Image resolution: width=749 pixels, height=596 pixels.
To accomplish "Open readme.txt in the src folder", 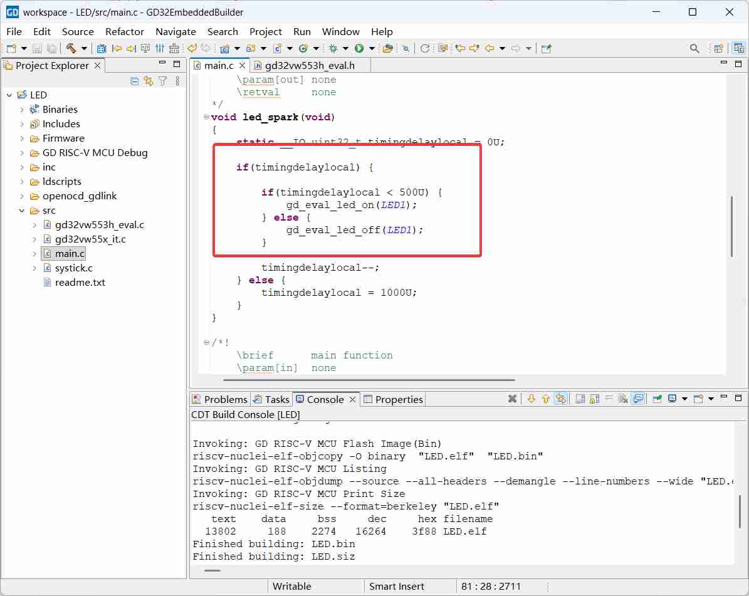I will [80, 283].
